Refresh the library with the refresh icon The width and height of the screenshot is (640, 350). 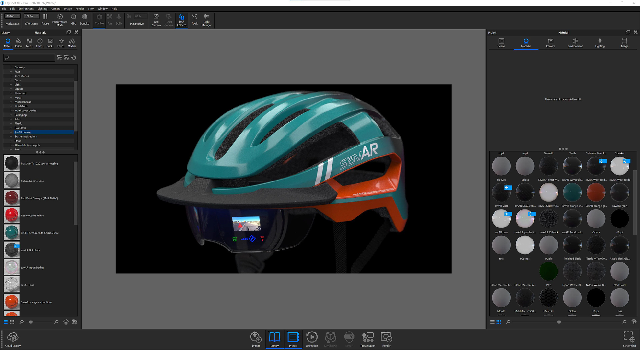[74, 58]
